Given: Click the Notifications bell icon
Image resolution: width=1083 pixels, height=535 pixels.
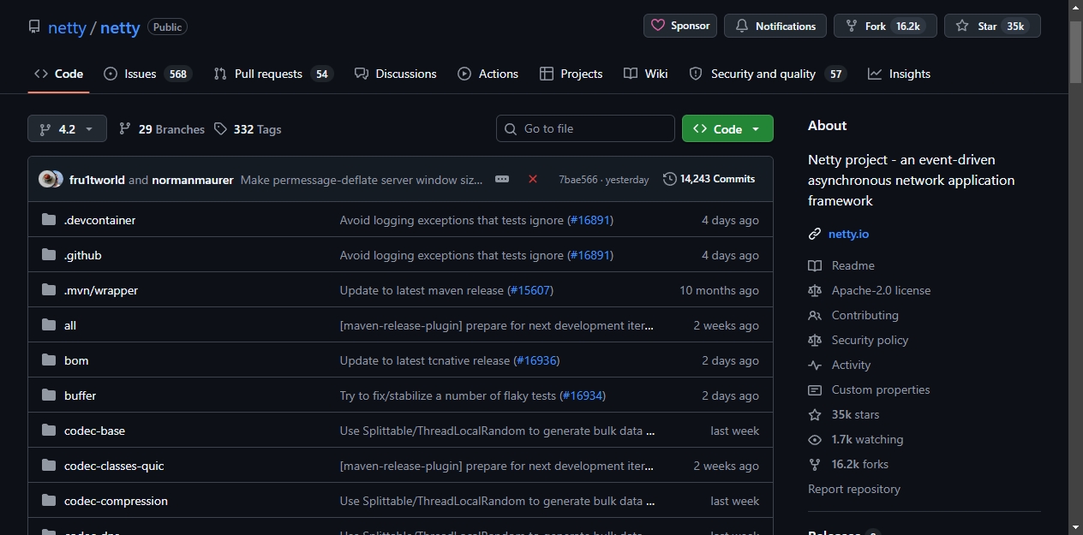Looking at the screenshot, I should point(742,26).
